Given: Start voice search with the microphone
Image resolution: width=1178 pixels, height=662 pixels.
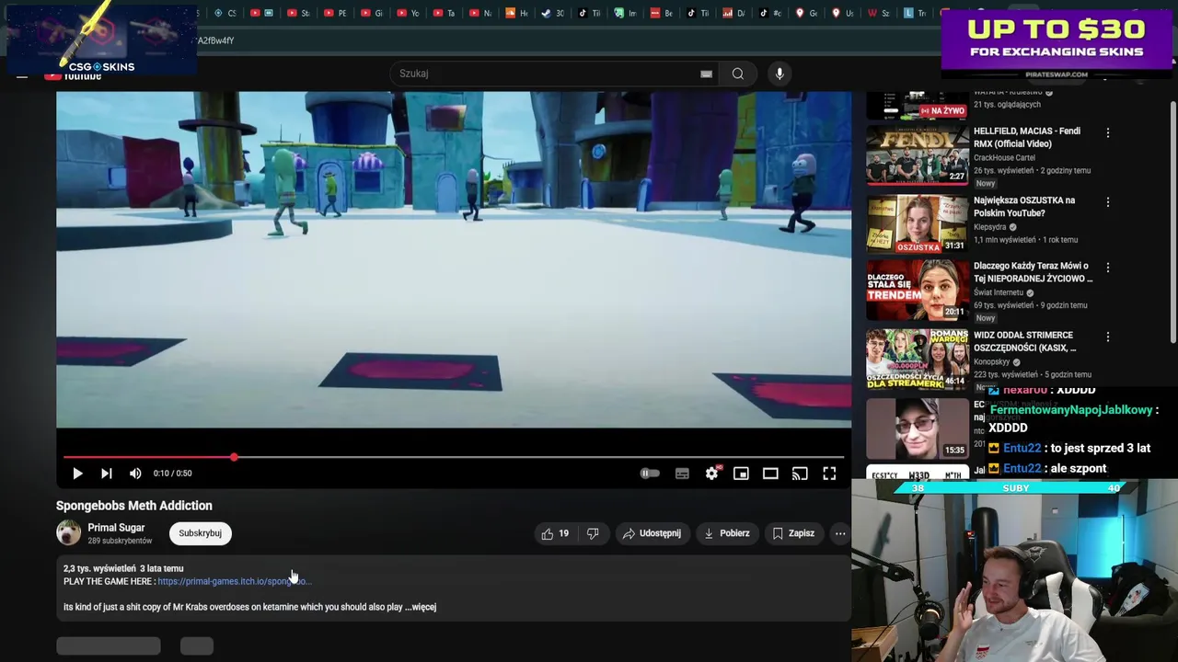Looking at the screenshot, I should click(780, 74).
